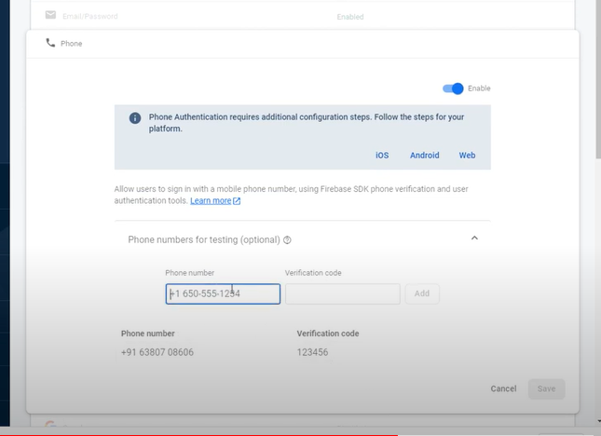
Task: Focus the Phone number input field
Action: (x=223, y=294)
